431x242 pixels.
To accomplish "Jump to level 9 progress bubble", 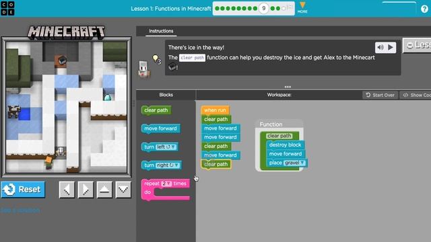I will click(263, 9).
